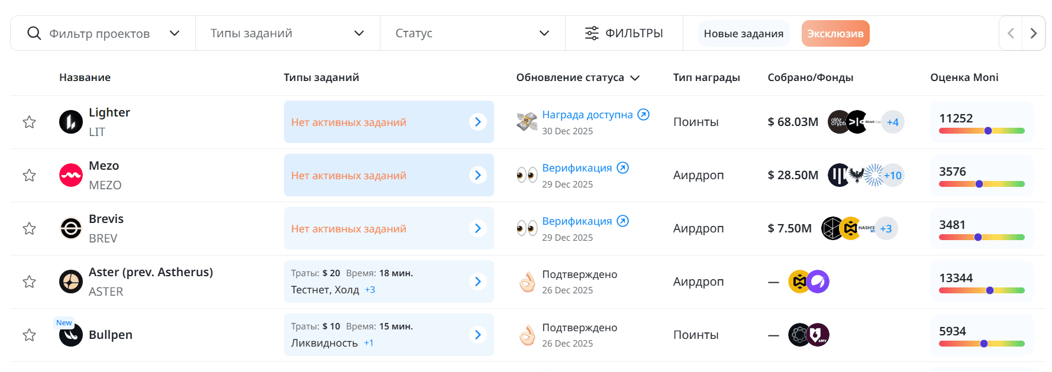Star the Aster project as favorite

point(29,282)
